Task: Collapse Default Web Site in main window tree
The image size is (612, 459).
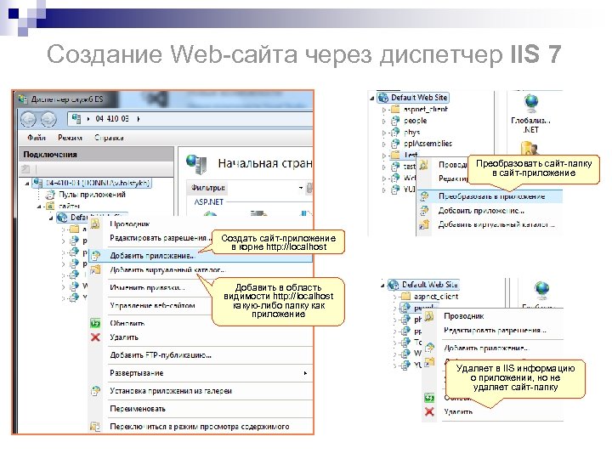Action: coord(51,218)
